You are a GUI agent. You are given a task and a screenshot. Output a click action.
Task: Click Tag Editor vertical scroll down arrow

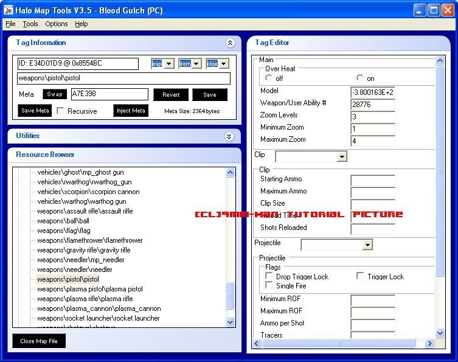[x=440, y=333]
